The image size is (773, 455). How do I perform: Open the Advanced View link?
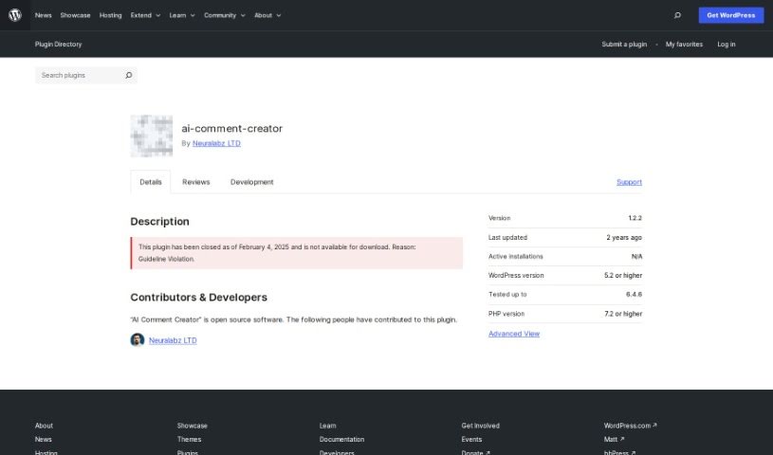(514, 334)
